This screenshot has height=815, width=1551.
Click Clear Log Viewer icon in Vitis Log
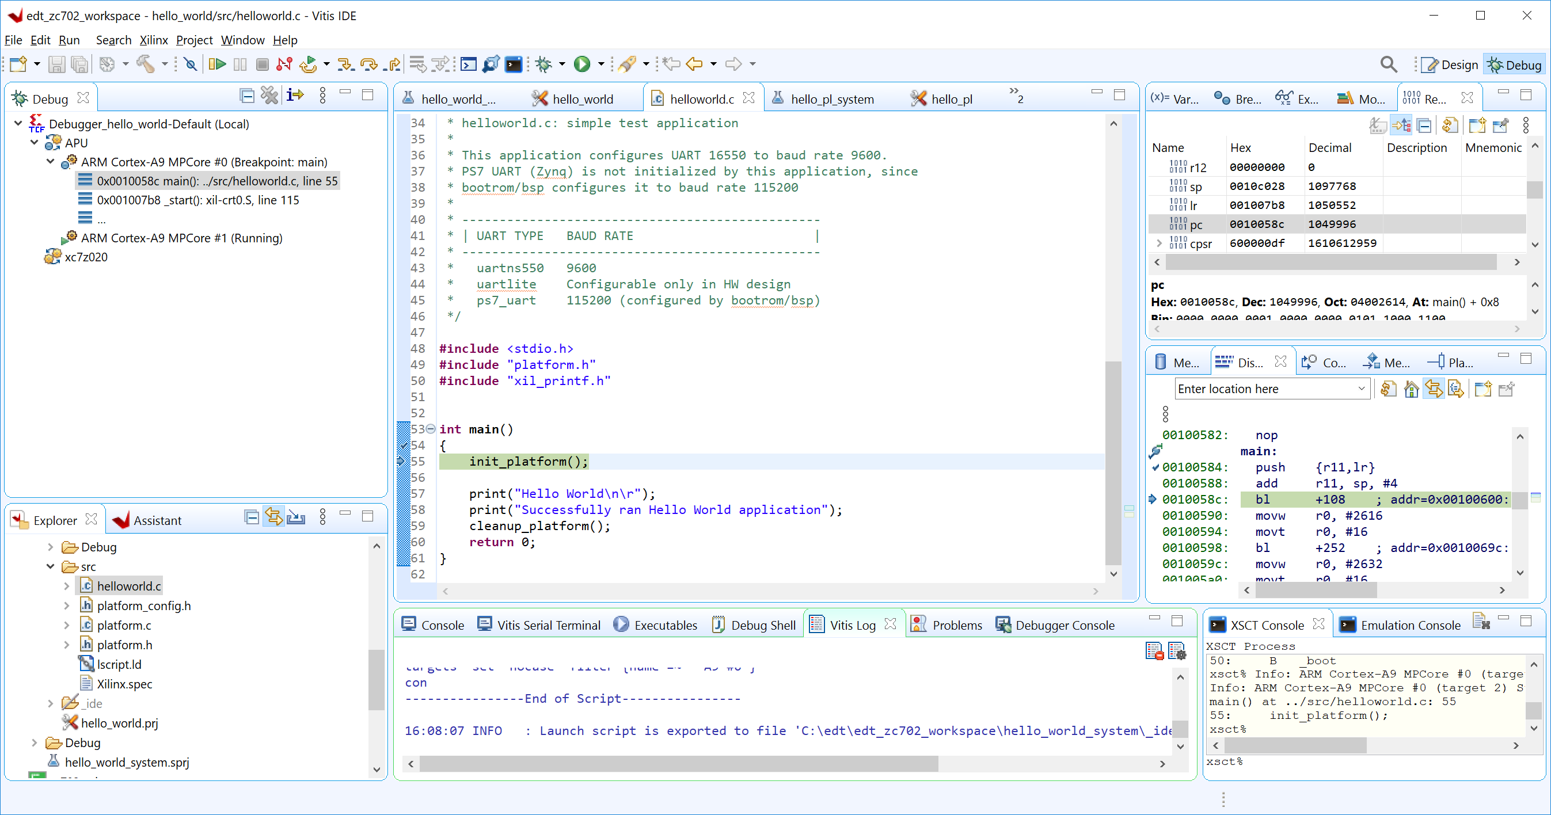click(1155, 650)
